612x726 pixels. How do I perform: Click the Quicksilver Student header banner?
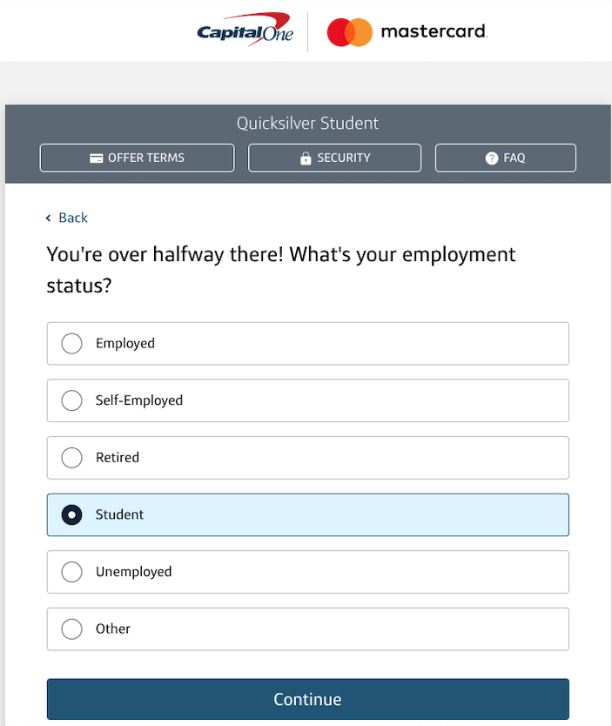tap(306, 123)
